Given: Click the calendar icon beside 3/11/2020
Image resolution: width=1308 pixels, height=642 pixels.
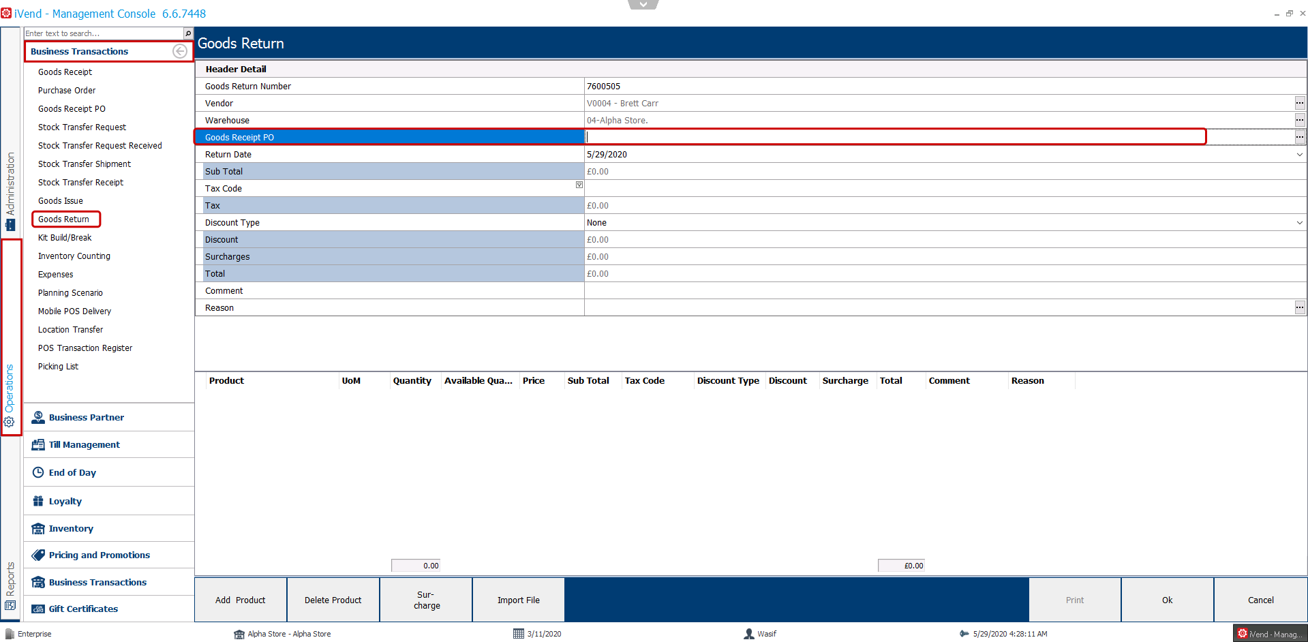Looking at the screenshot, I should tap(519, 634).
